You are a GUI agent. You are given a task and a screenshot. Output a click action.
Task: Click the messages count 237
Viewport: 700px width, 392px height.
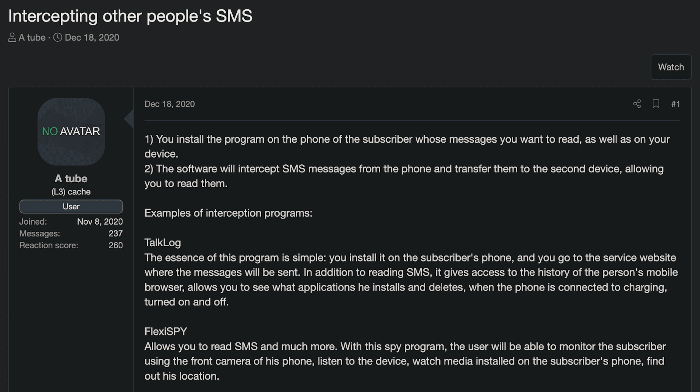point(115,233)
